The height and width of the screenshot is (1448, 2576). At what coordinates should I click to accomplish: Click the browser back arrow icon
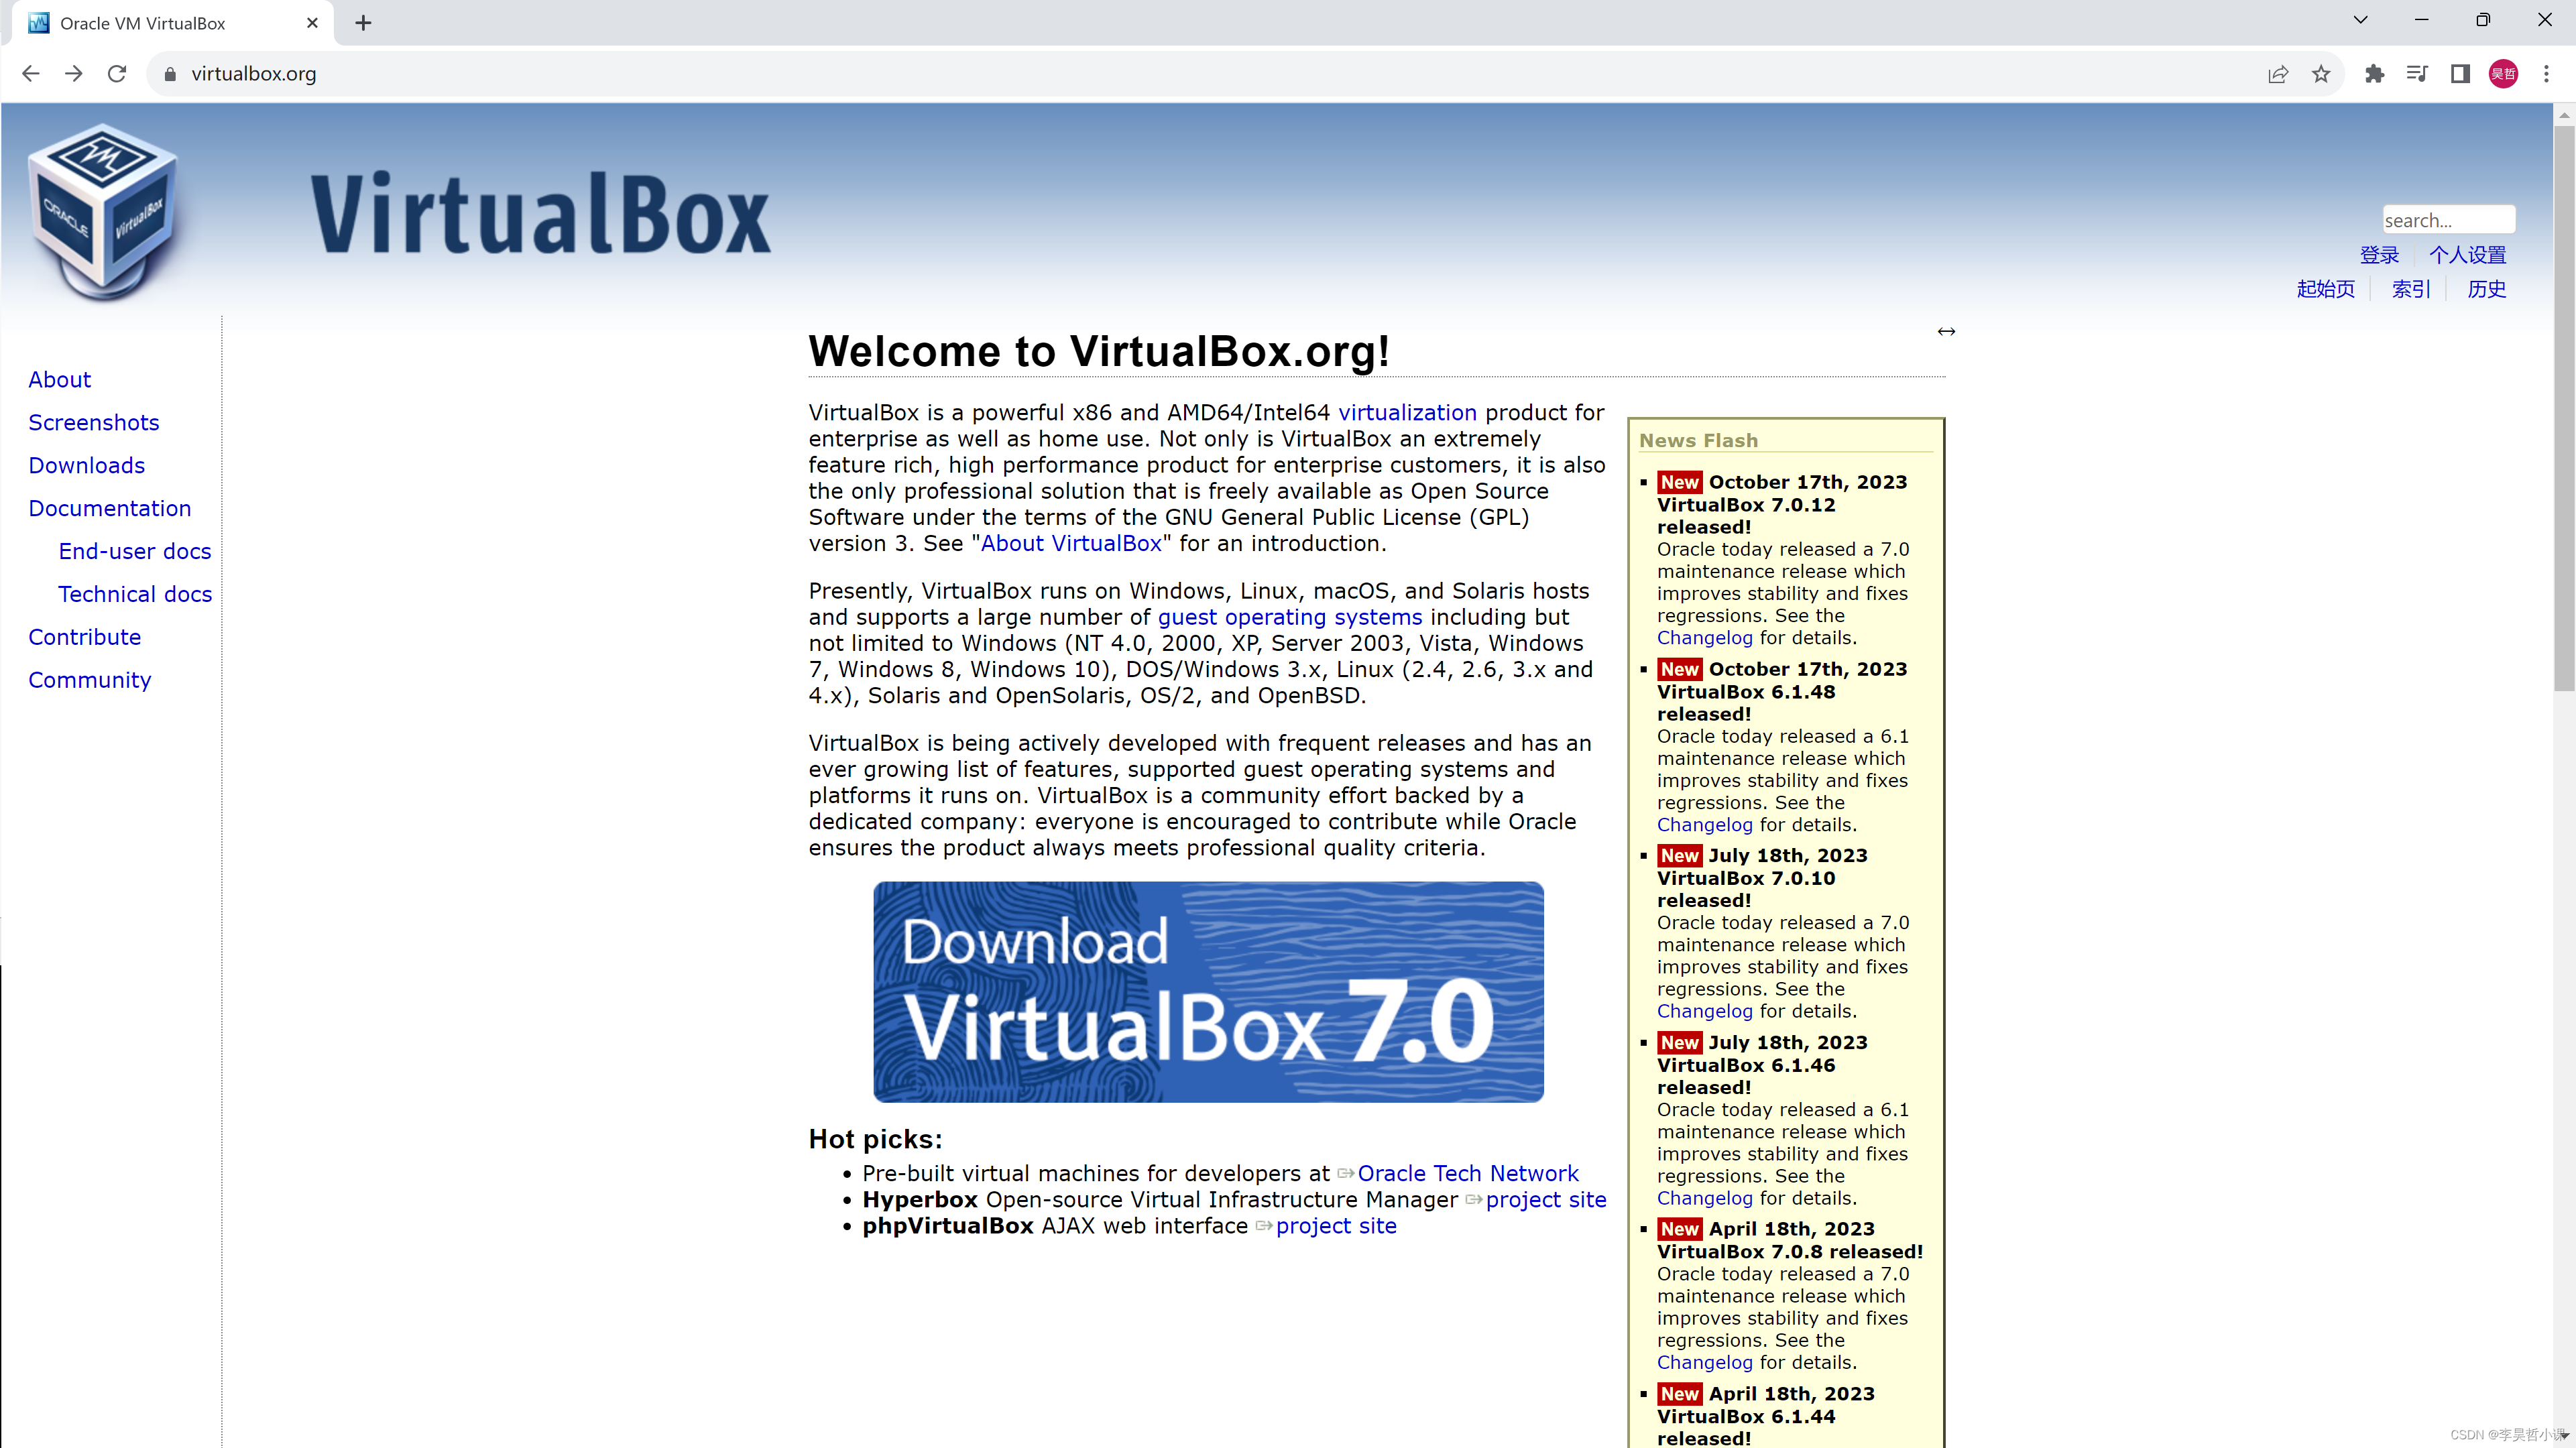point(30,72)
